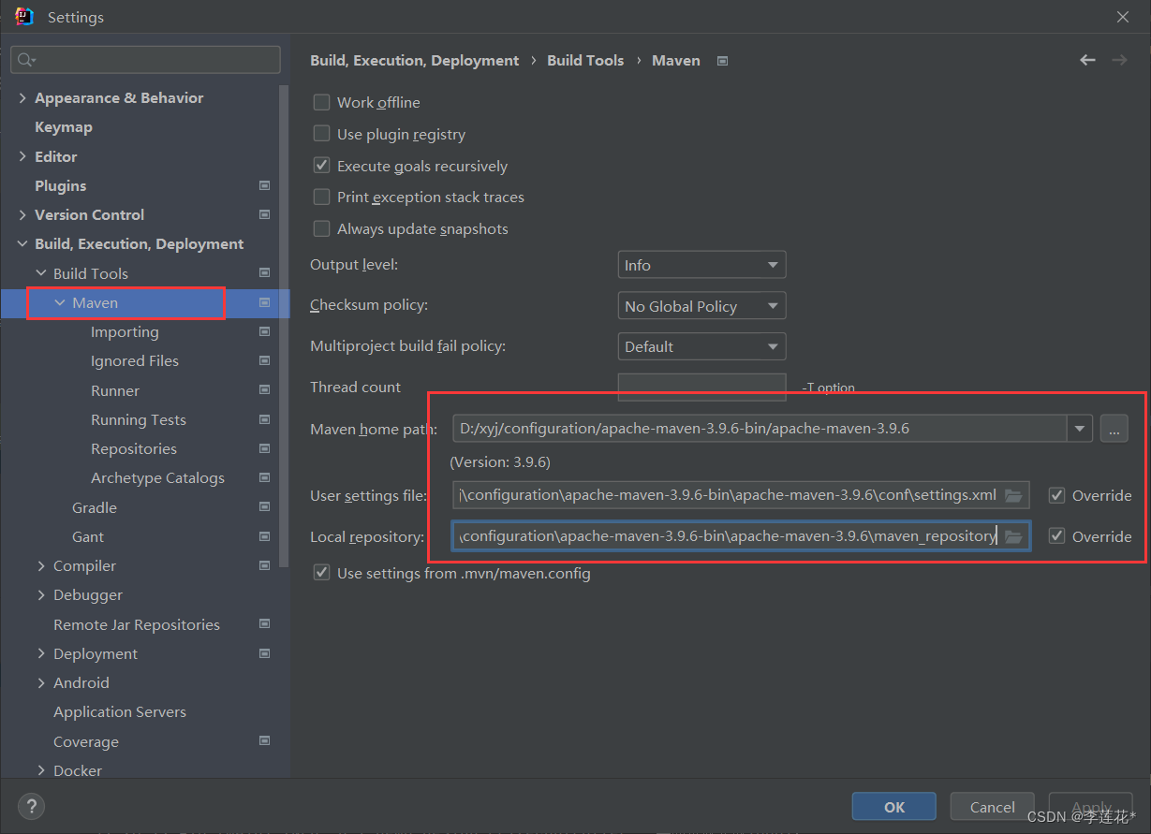
Task: Open Multiproject build fail policy dropdown
Action: (x=701, y=346)
